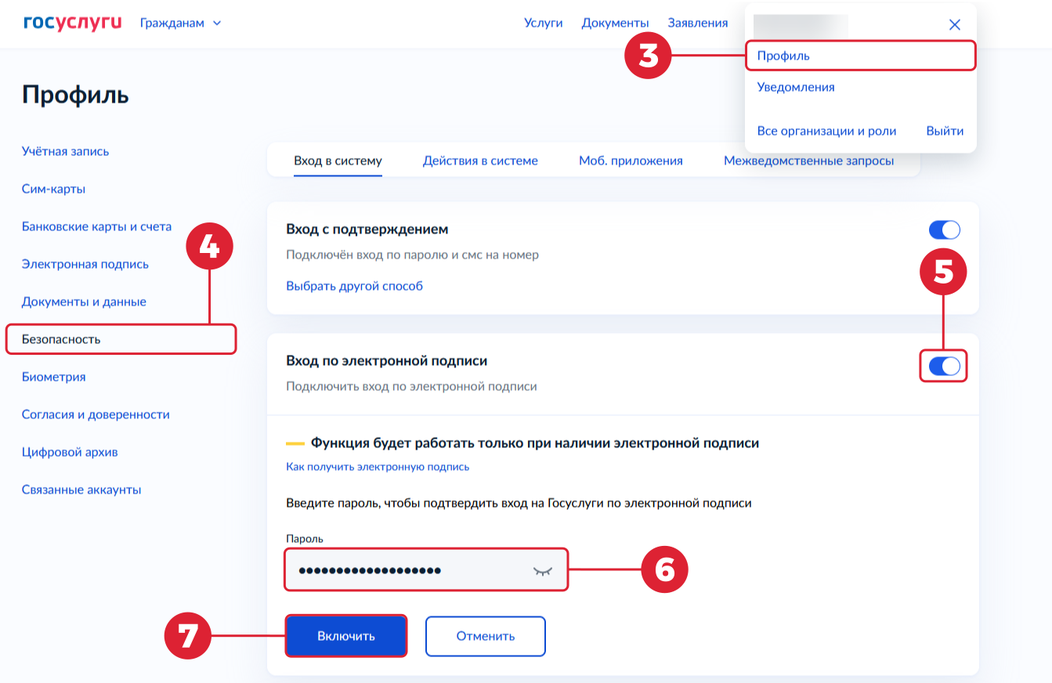Select Безопасность in the sidebar
Viewport: 1052px width, 683px height.
click(x=61, y=339)
